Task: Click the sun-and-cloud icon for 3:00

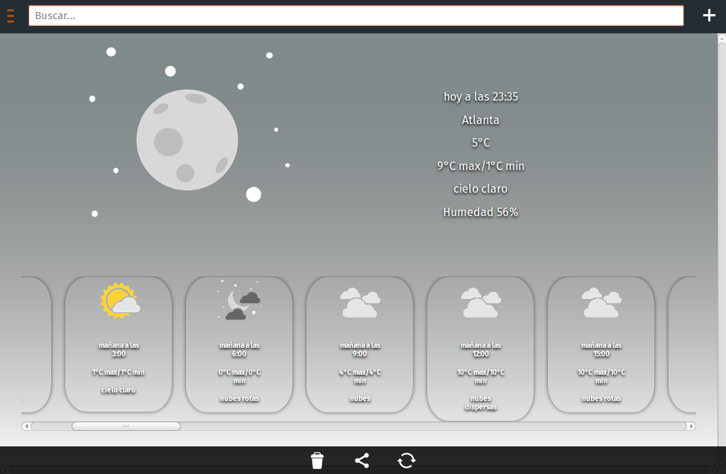Action: tap(119, 301)
